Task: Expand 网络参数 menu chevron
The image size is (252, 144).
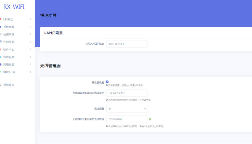Action: [31, 64]
